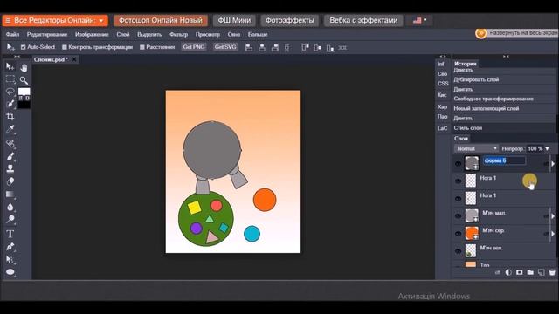
Task: Hide the М'яч мал. layer
Action: click(458, 216)
